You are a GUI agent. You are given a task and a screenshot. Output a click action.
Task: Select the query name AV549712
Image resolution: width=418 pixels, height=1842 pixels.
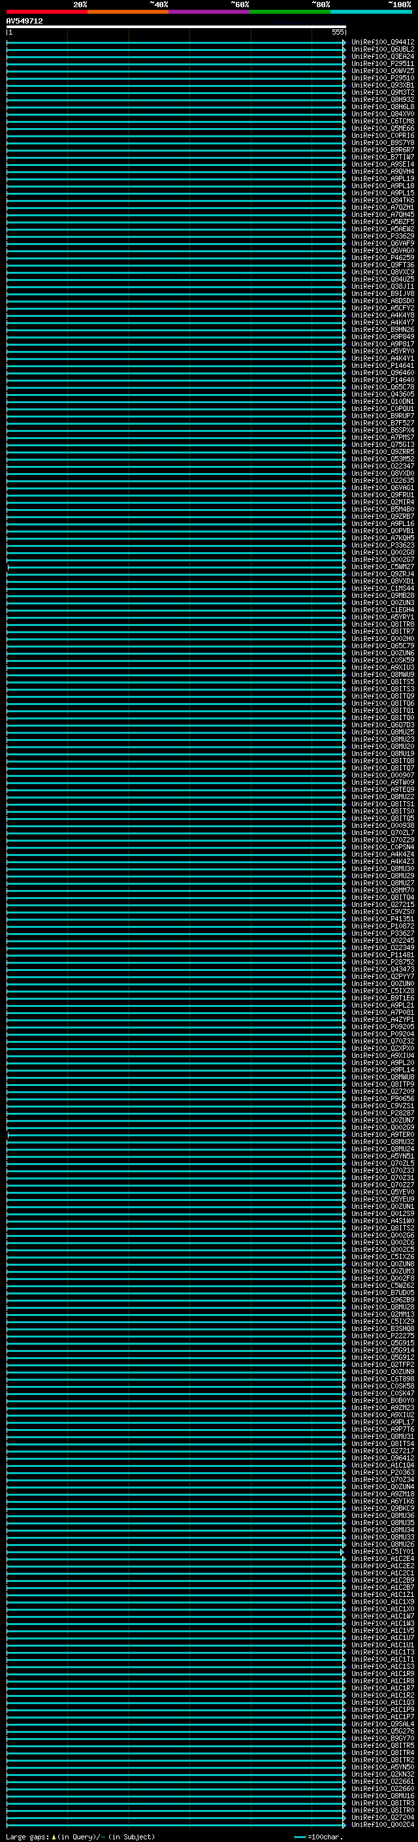(24, 22)
